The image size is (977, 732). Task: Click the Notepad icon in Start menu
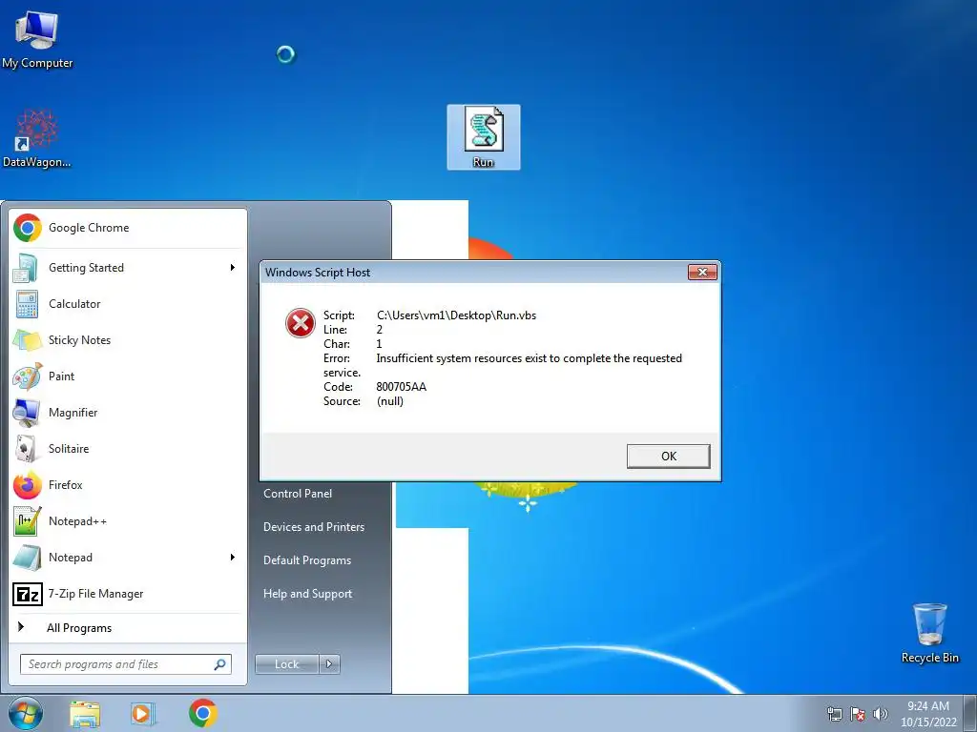pos(27,558)
